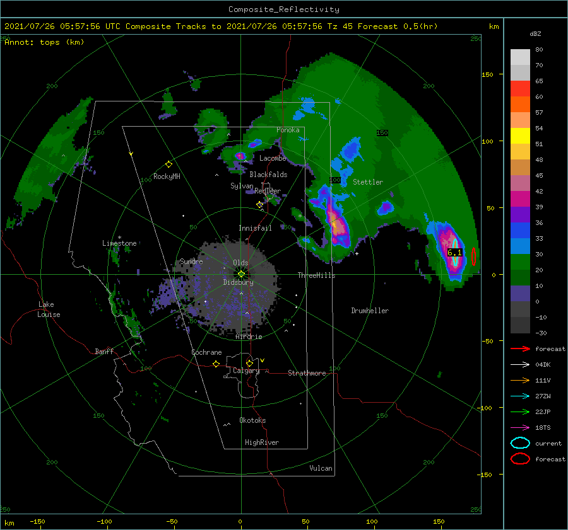Image resolution: width=568 pixels, height=530 pixels.
Task: Select the orange 111V arrow in legend
Action: [x=520, y=380]
